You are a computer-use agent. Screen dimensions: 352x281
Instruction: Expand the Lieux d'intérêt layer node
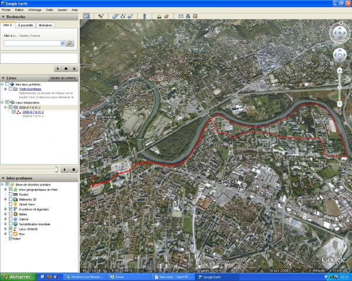coord(5,229)
